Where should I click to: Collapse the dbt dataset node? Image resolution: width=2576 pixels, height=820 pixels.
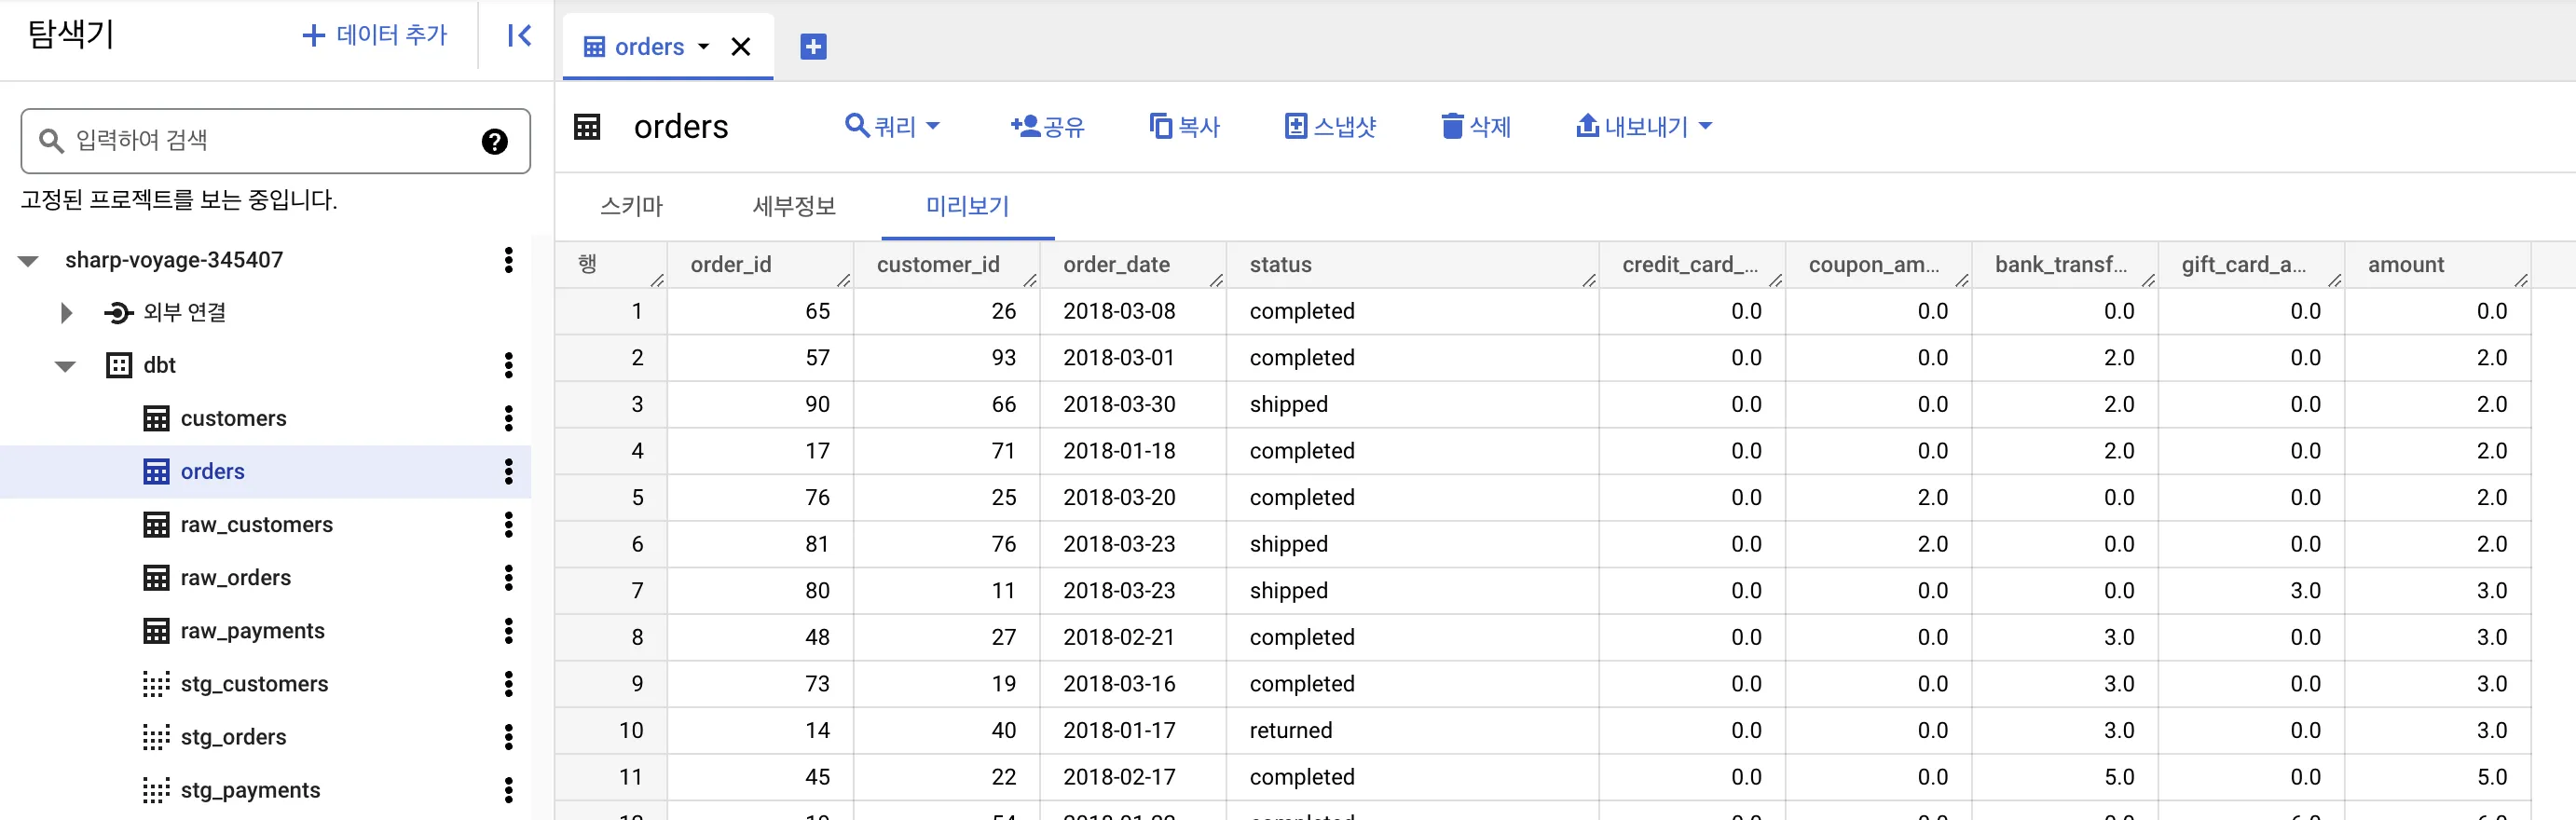click(66, 366)
